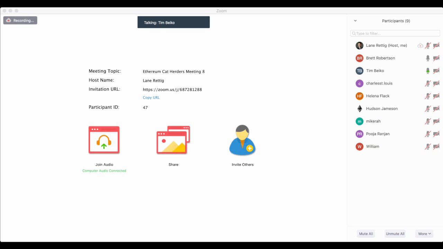Click charlesst.louis purple c avatar
The image size is (443, 249).
coord(360,83)
